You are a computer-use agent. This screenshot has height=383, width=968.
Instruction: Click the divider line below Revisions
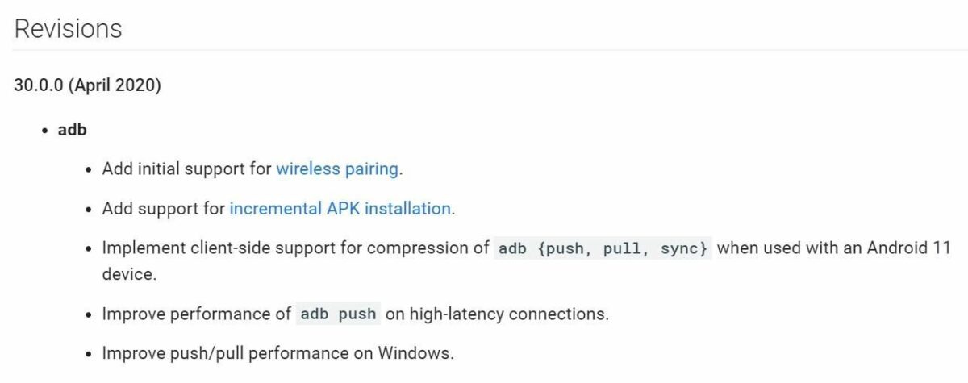tap(484, 50)
